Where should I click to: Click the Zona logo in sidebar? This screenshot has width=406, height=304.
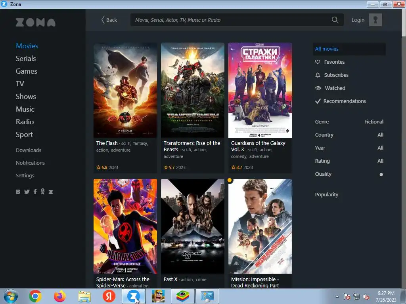pyautogui.click(x=35, y=23)
